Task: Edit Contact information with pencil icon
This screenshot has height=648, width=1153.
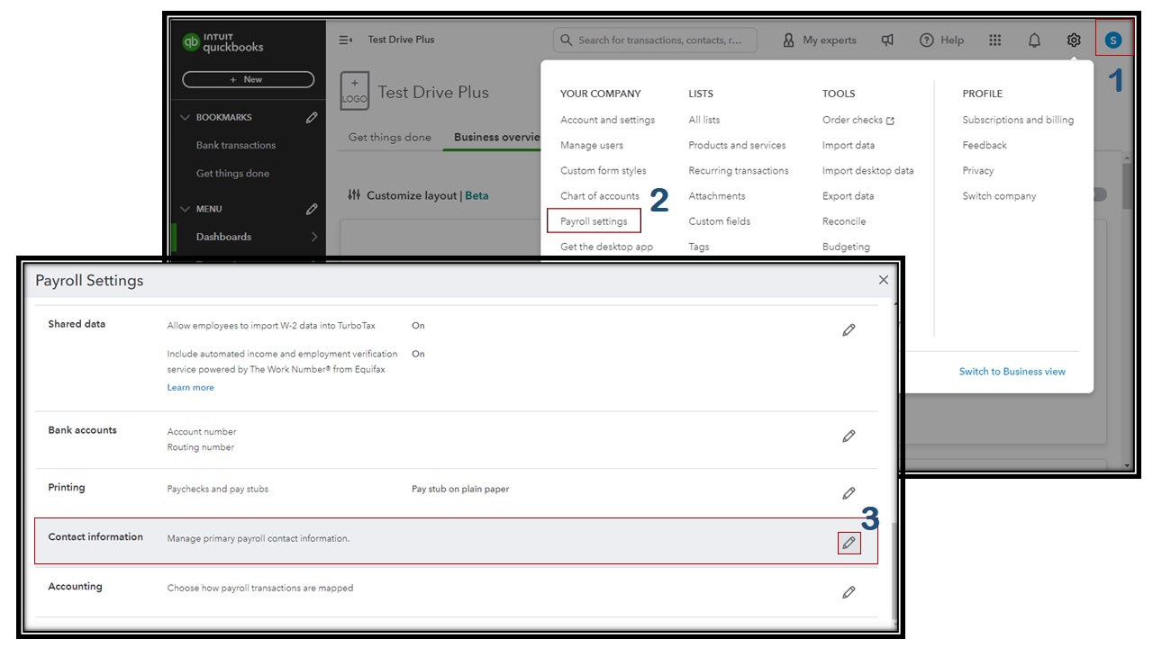Action: click(849, 543)
